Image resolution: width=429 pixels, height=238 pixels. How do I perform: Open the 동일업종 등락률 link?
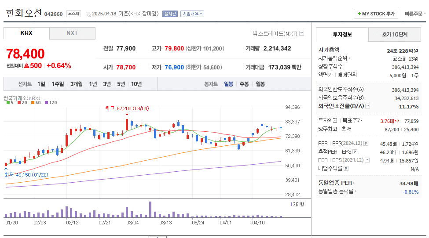click(x=337, y=191)
